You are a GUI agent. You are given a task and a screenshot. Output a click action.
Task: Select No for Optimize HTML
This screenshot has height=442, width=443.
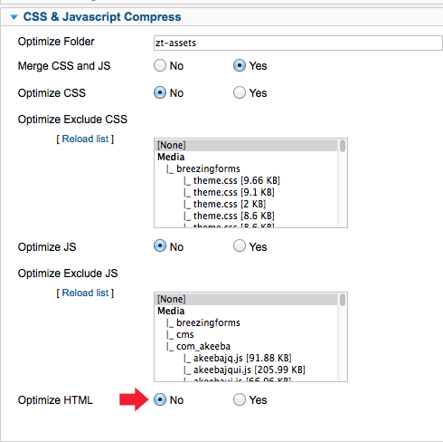tap(160, 399)
